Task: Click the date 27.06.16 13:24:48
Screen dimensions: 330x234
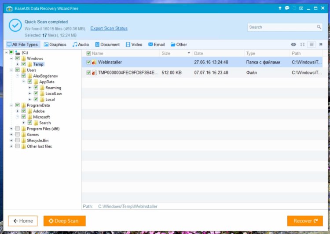Action: pyautogui.click(x=211, y=62)
